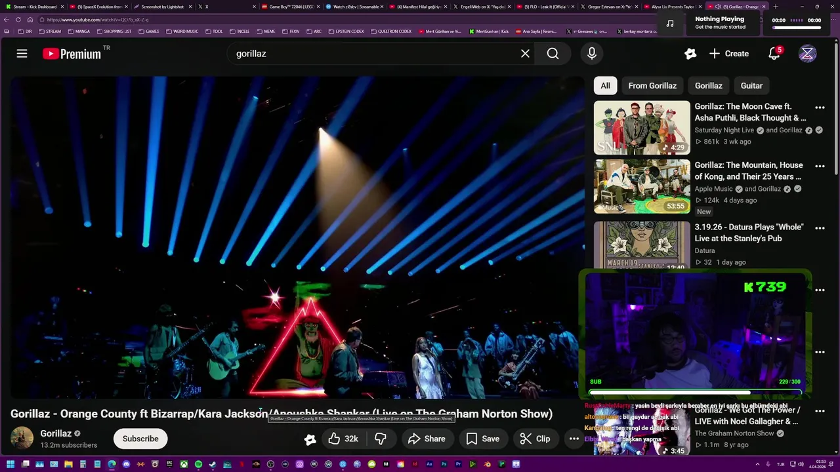This screenshot has width=840, height=472.
Task: Open the account avatar menu
Action: point(807,54)
